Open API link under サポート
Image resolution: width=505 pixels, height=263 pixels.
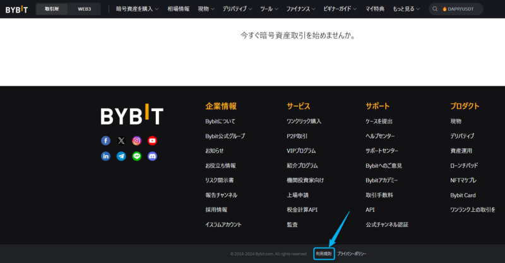pyautogui.click(x=370, y=210)
